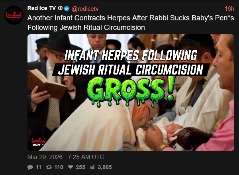Open the Red Ice TV profile avatar
The width and height of the screenshot is (239, 175).
point(14,15)
